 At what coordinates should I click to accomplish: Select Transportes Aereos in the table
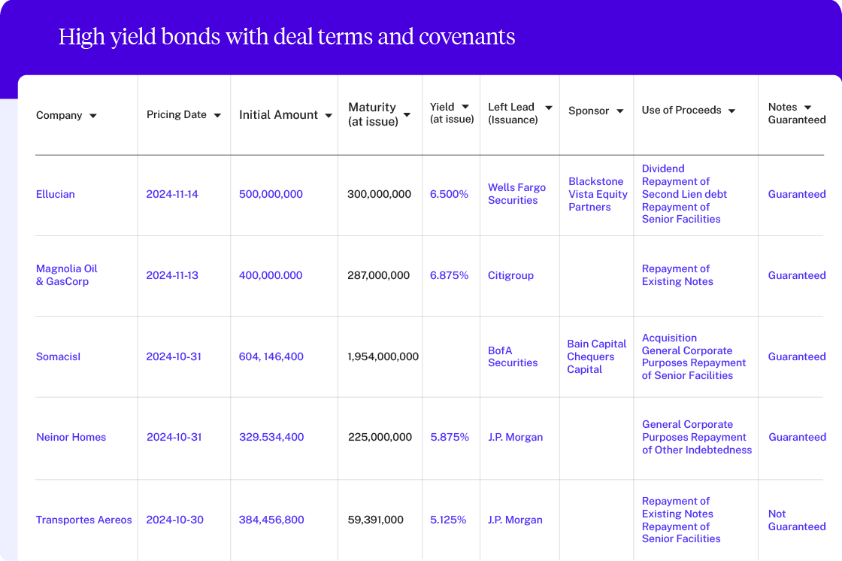tap(84, 520)
